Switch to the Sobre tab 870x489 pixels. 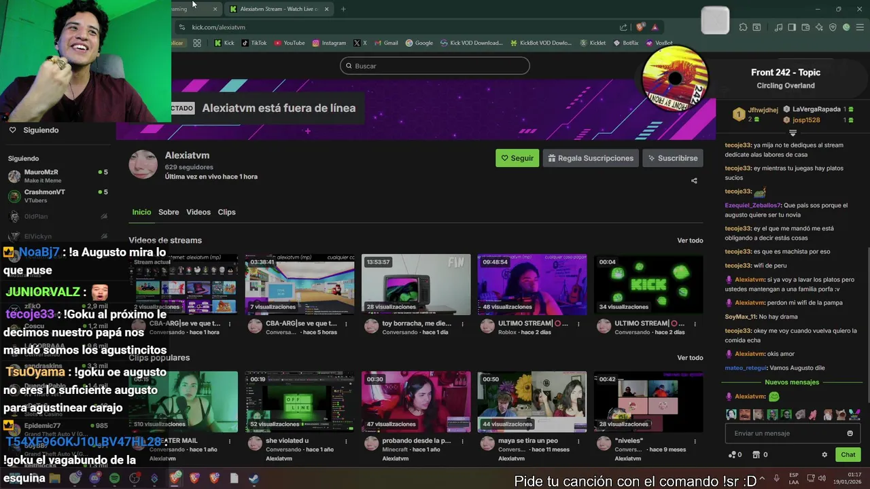point(169,212)
